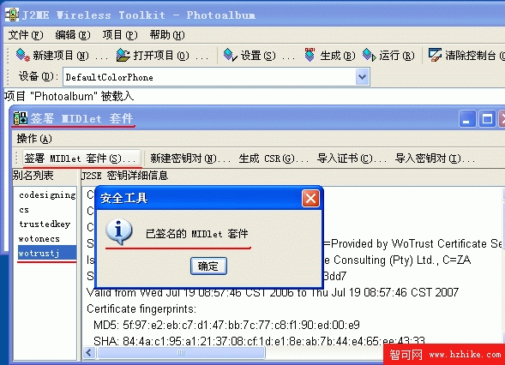Viewport: 505px width, 365px height.
Task: Click the New Project (新建项目) icon
Action: pos(22,55)
